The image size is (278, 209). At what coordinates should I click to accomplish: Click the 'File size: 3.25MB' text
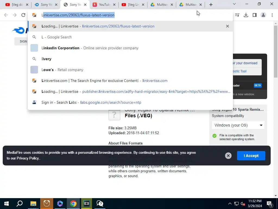[122, 128]
